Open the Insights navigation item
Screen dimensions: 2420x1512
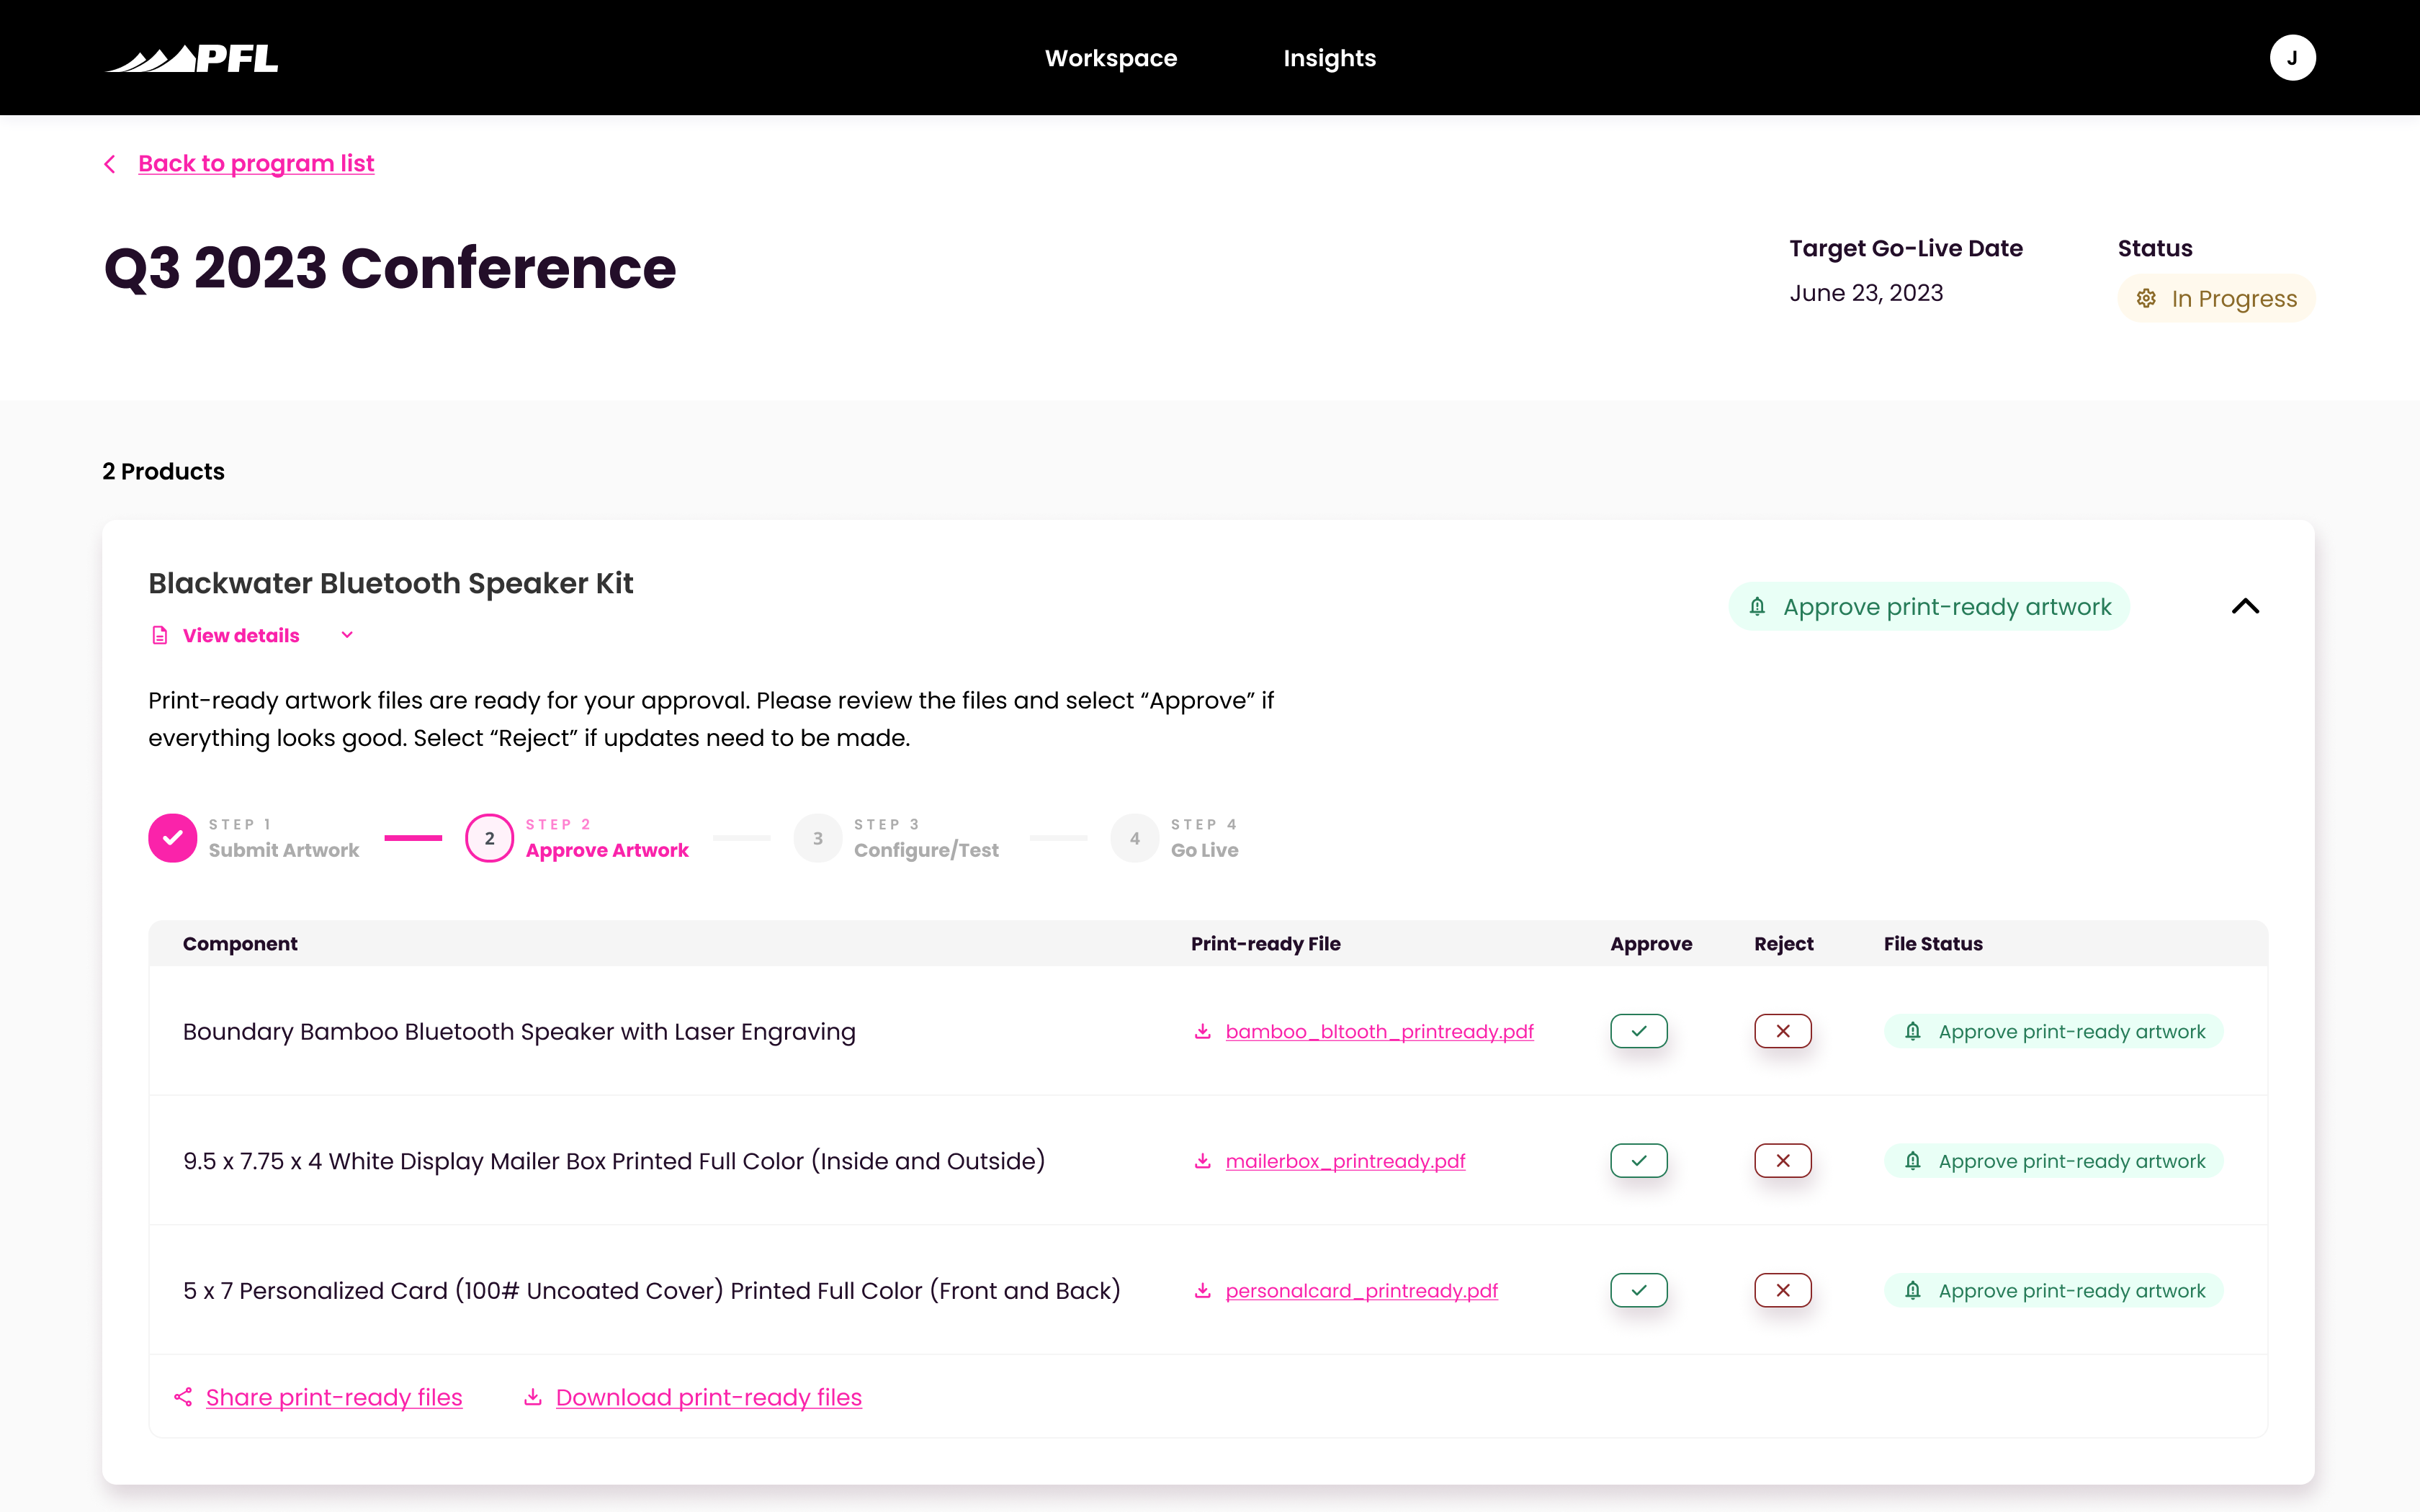click(1330, 57)
